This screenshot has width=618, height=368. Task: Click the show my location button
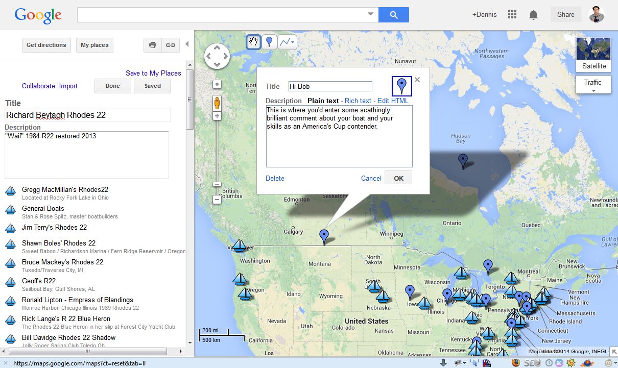coord(217,84)
